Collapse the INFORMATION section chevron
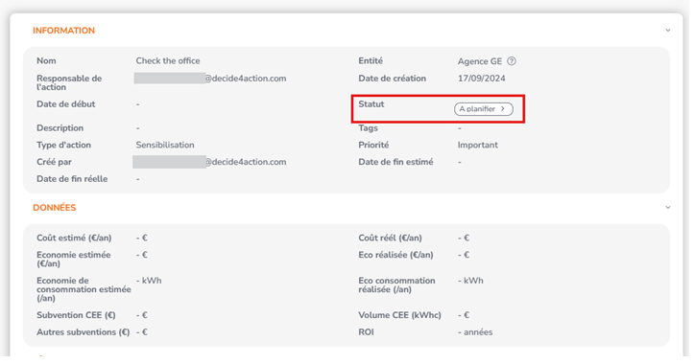This screenshot has width=694, height=364. [x=667, y=31]
